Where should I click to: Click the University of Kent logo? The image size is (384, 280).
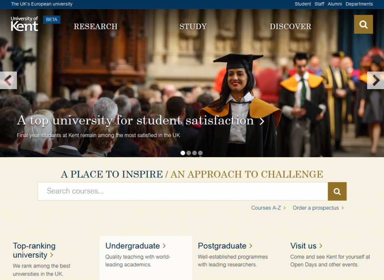pos(24,24)
